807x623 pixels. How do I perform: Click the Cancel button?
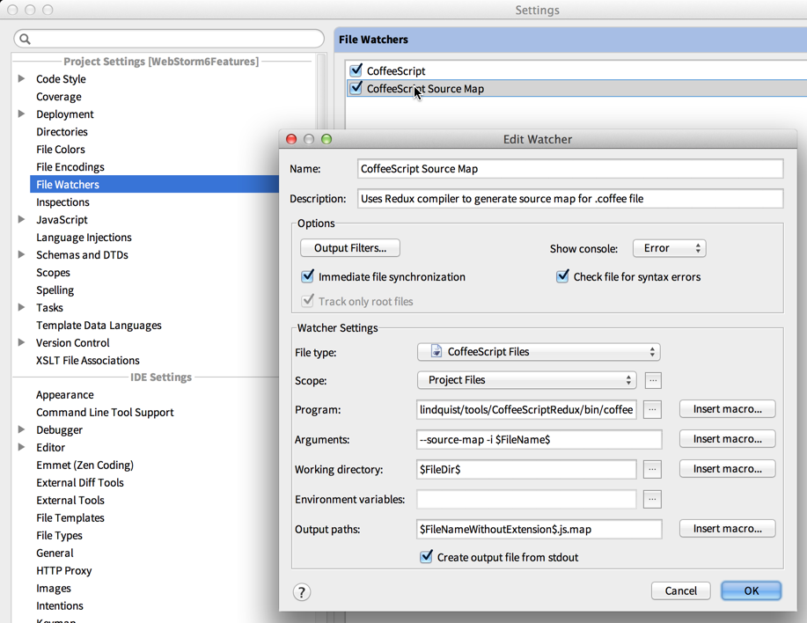click(x=680, y=590)
